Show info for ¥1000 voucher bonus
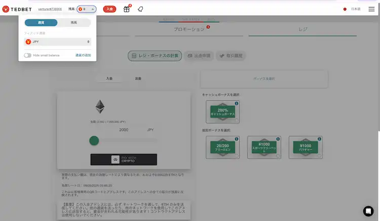Screen dimensions: 380x221 tap(319, 139)
